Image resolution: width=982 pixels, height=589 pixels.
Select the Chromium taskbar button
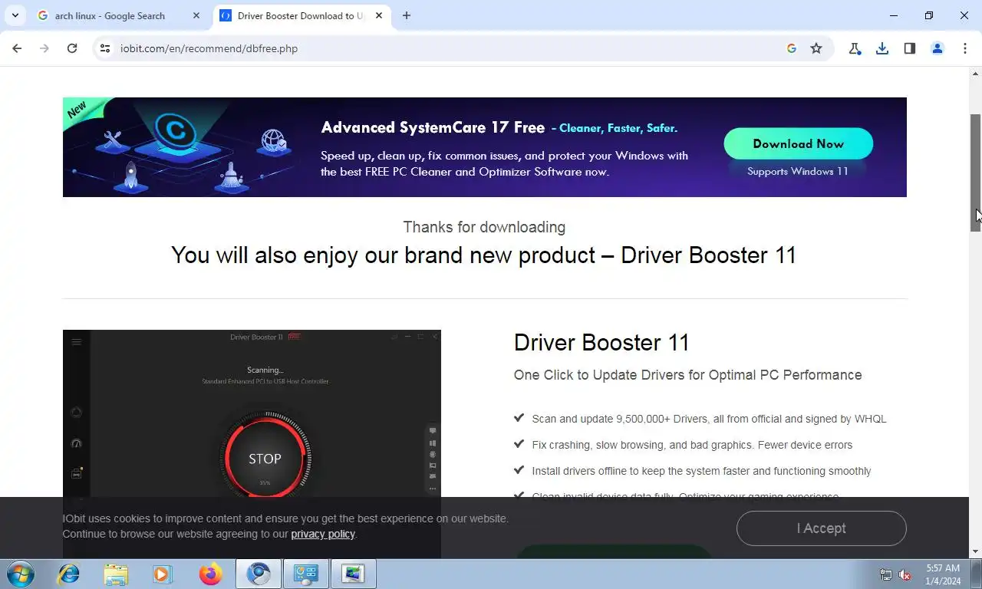[x=259, y=574]
